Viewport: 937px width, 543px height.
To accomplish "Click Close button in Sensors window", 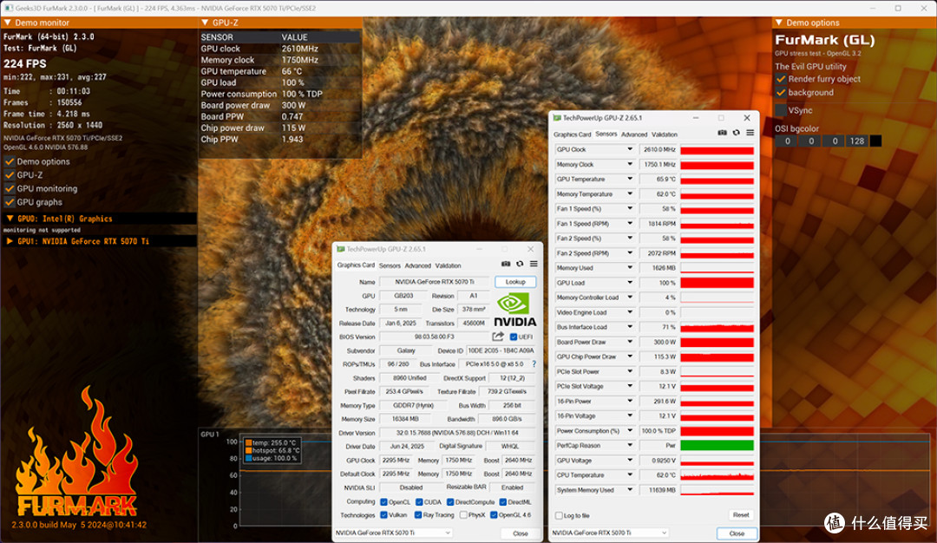I will [737, 533].
